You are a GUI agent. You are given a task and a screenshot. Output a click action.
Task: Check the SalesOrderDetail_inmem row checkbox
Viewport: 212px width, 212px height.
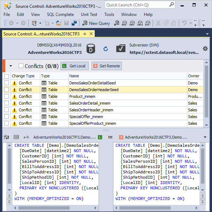[x=6, y=103]
